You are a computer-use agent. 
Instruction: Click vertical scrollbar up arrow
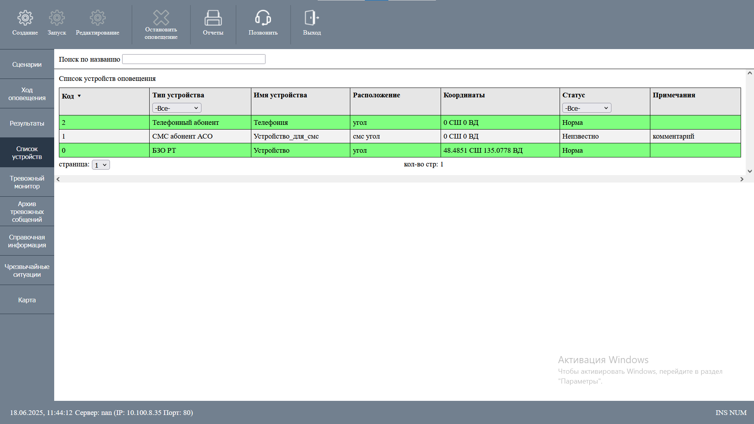(750, 73)
